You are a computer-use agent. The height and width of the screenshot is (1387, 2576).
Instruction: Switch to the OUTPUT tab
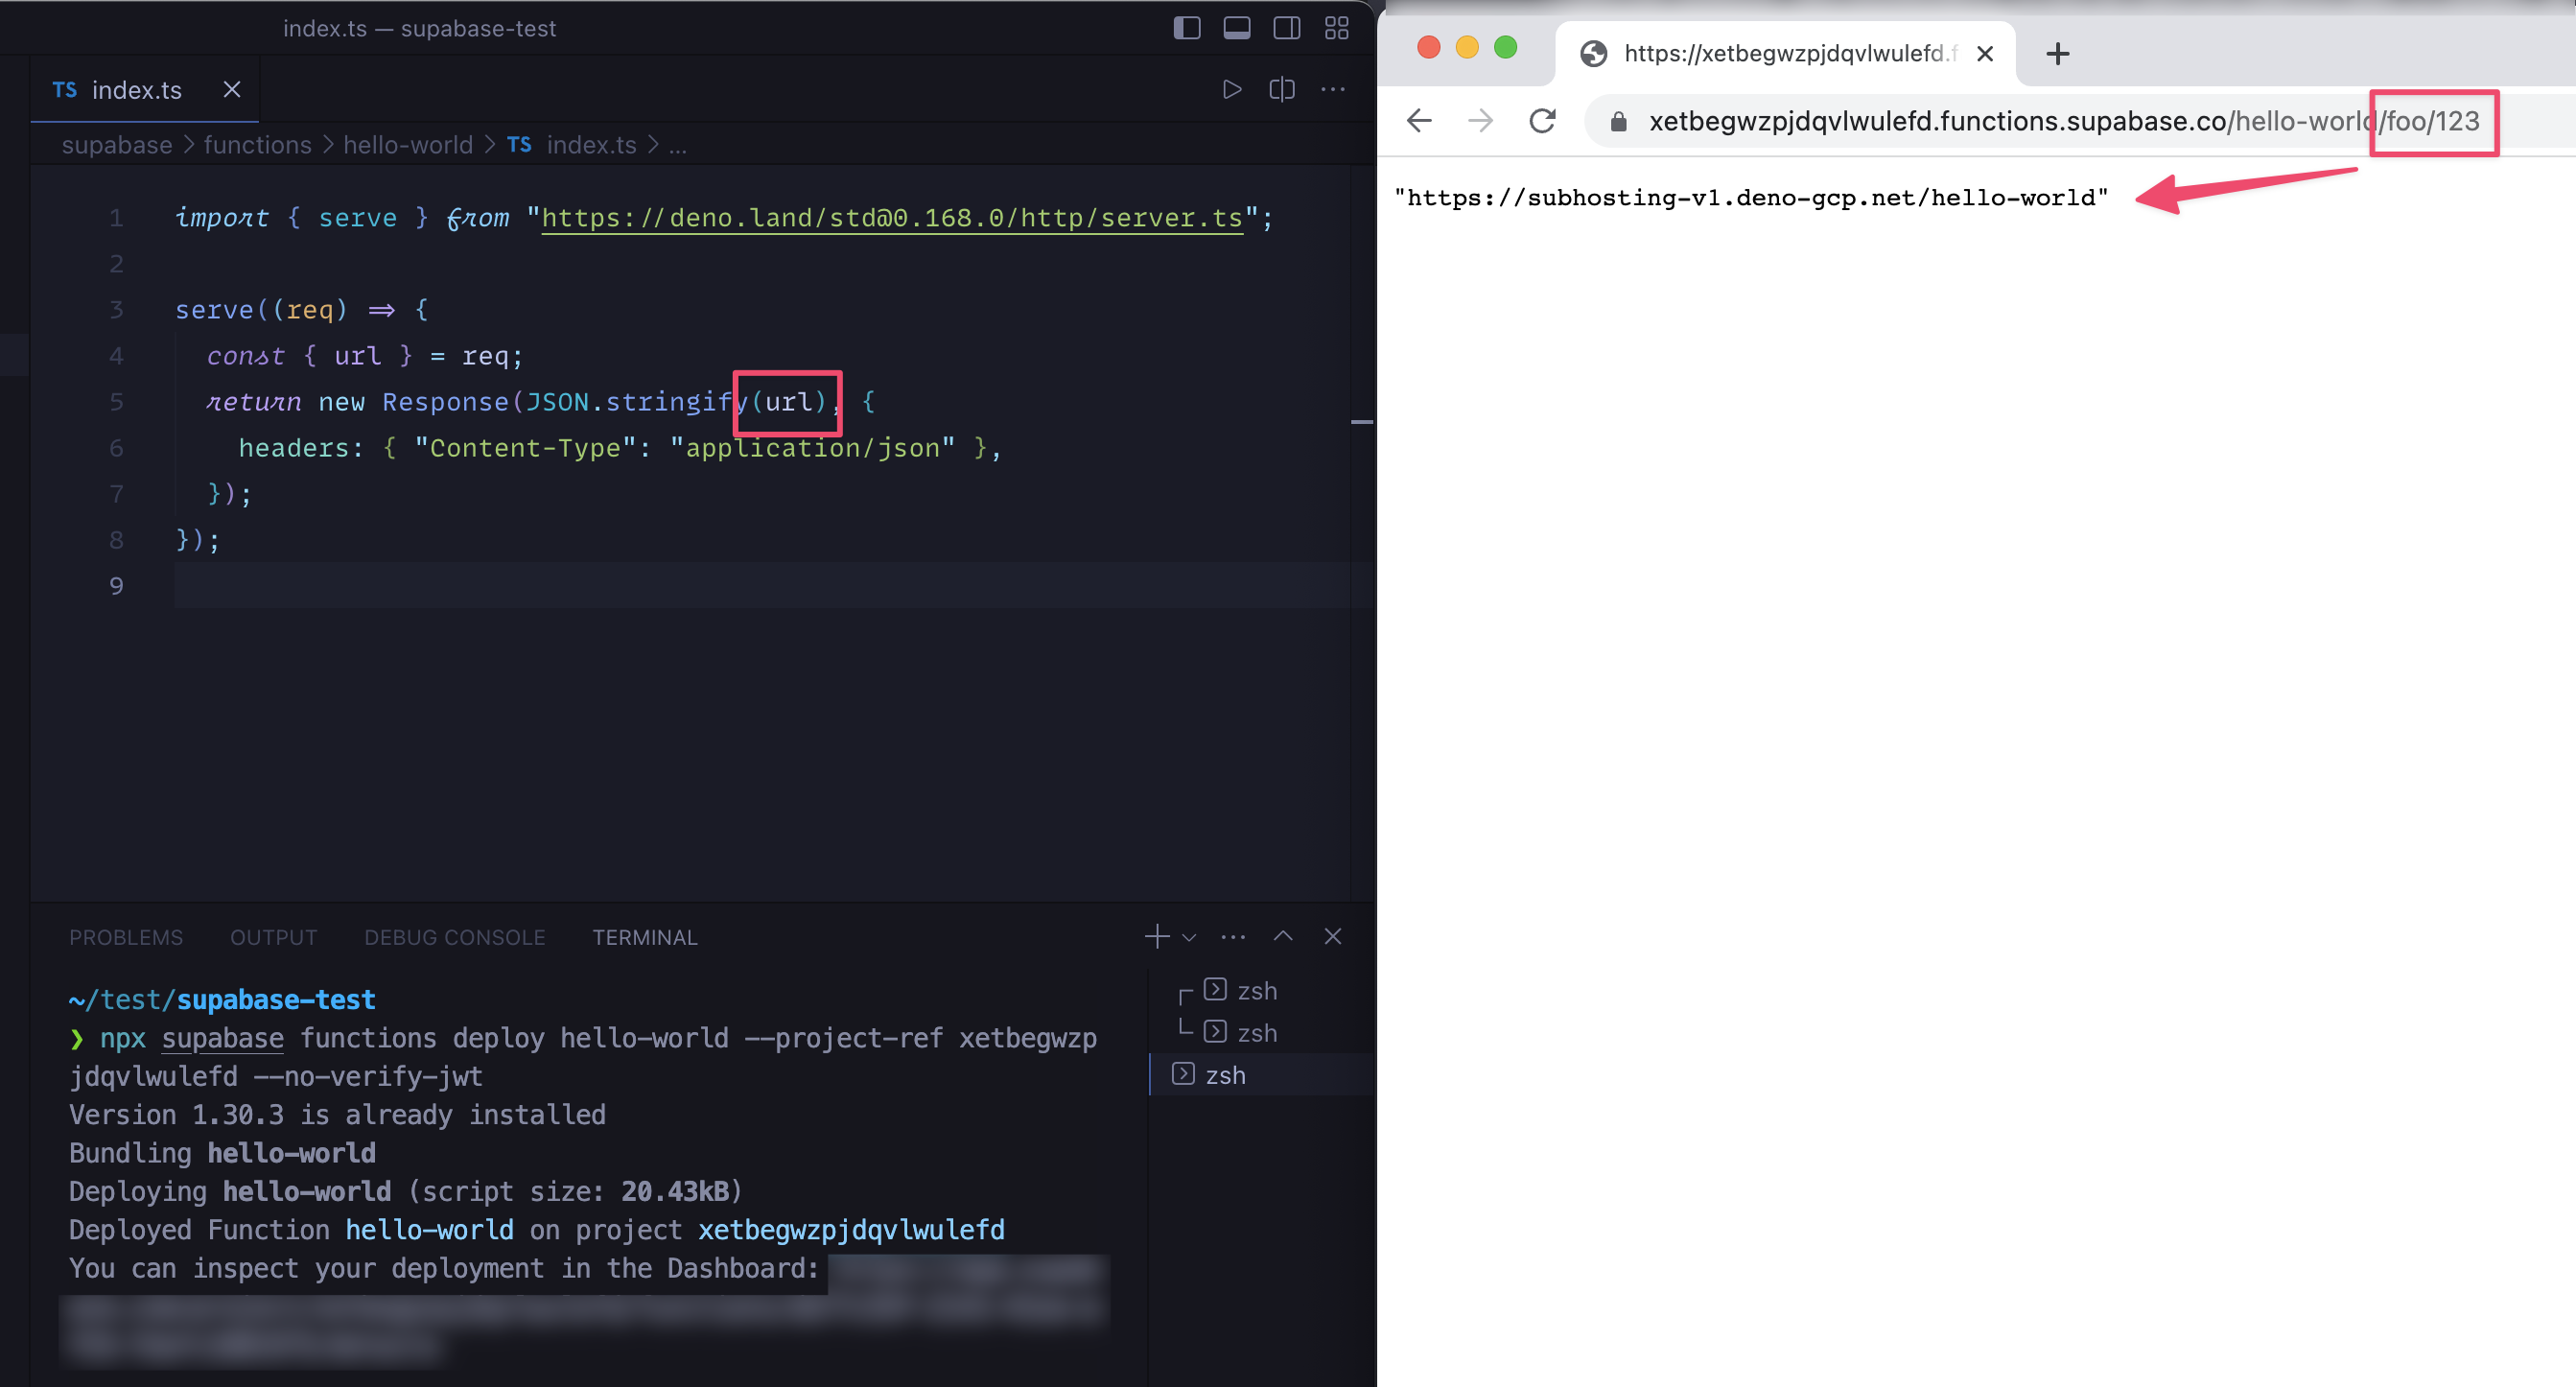point(273,937)
